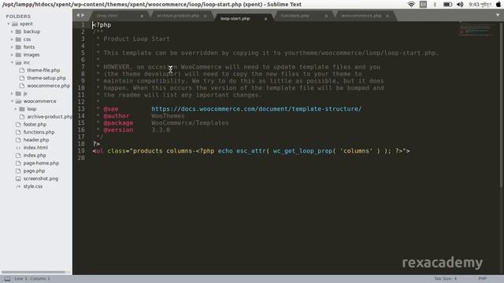
Task: Open screenshot.png in sidebar
Action: (40, 178)
